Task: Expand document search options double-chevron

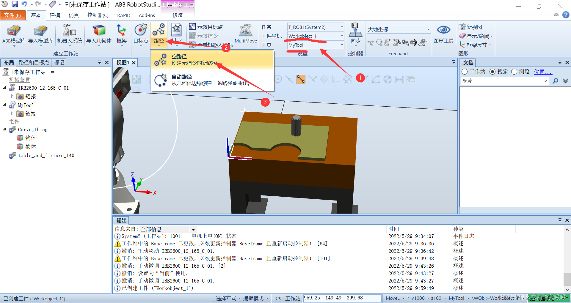Action: pyautogui.click(x=565, y=81)
